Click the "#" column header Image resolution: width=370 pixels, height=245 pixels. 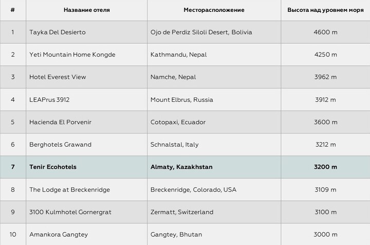(13, 10)
